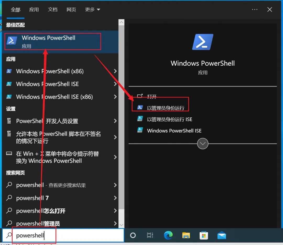Screen dimensions: 283x245
Task: Click the Win + X menu settings icon
Action: 9,153
